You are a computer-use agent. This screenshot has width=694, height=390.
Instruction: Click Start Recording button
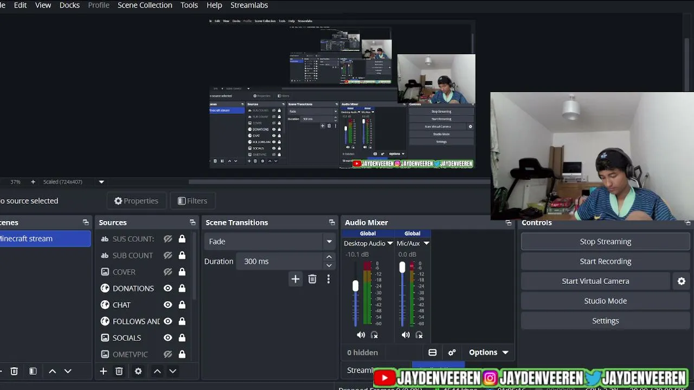tap(606, 261)
